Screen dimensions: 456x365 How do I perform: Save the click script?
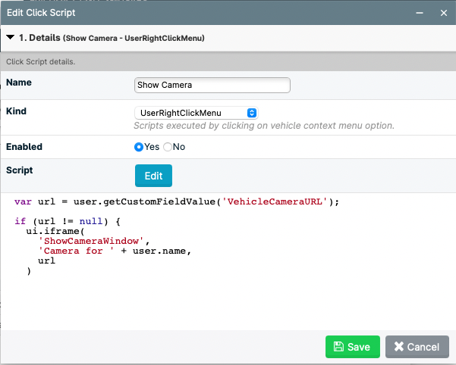point(353,347)
